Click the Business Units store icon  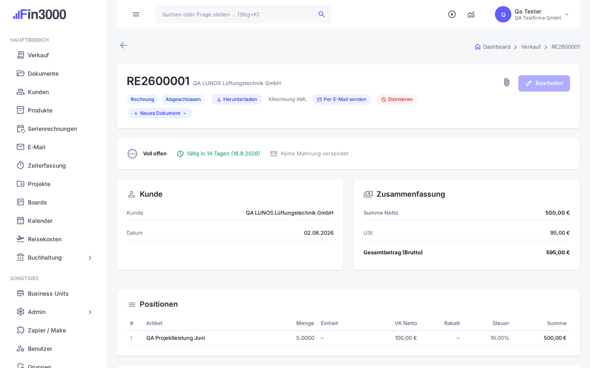pos(20,293)
